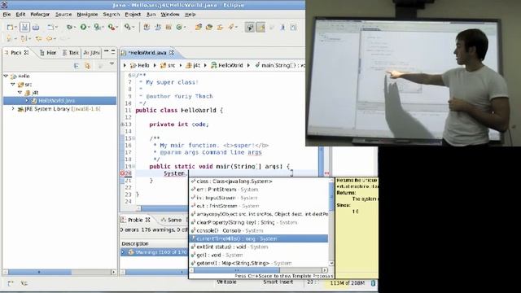
Task: Expand the Warnings group in Problems view
Action: (x=123, y=252)
